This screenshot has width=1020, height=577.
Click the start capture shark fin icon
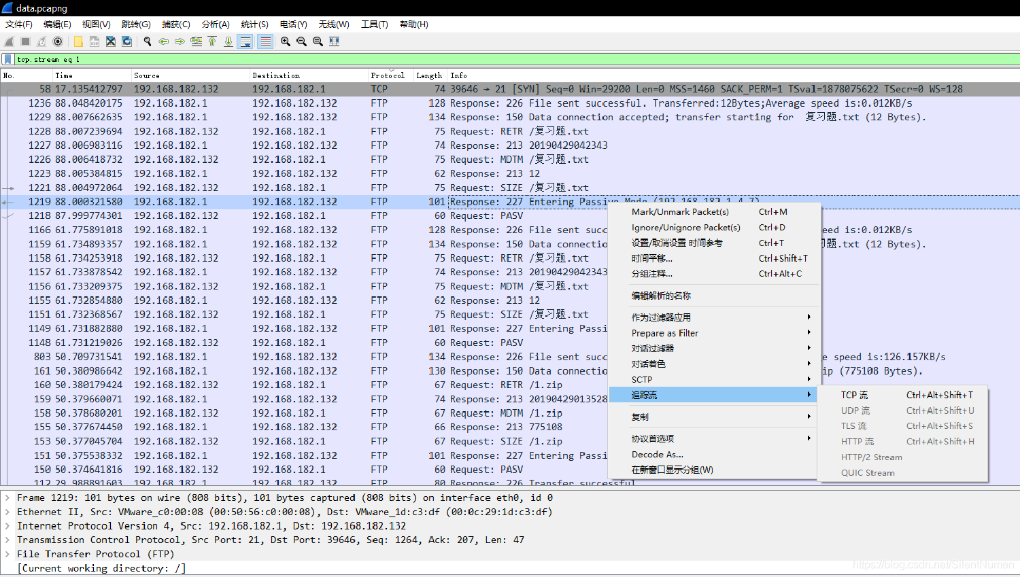tap(10, 41)
